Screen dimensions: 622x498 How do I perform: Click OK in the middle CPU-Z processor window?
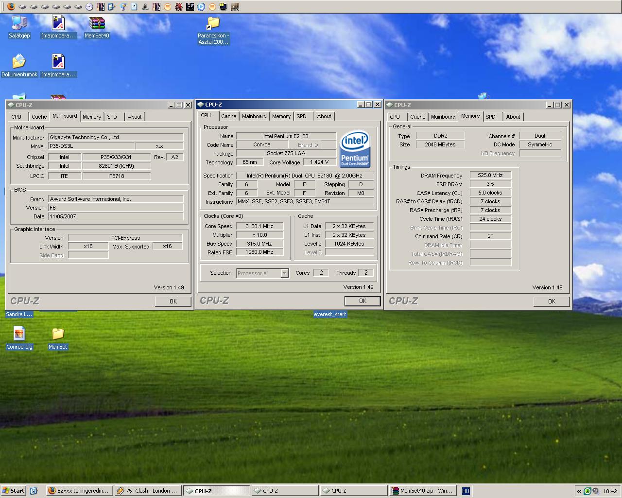pyautogui.click(x=363, y=301)
